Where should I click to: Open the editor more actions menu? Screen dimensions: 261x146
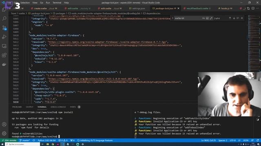[257, 8]
